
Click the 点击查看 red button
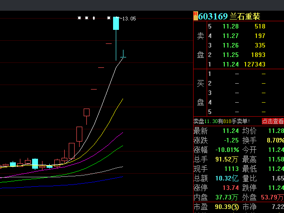[273, 121]
